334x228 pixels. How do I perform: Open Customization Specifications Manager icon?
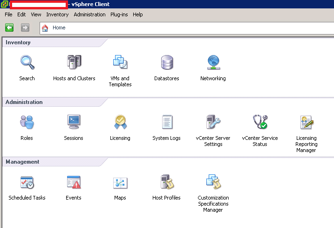pyautogui.click(x=214, y=182)
